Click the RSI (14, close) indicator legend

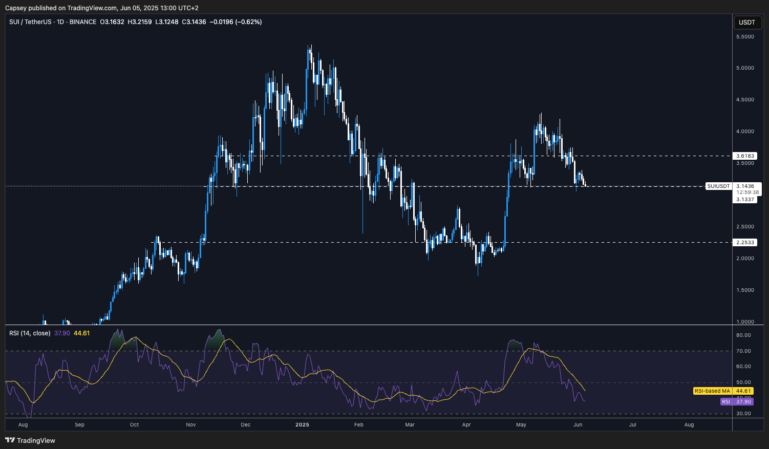tap(30, 333)
